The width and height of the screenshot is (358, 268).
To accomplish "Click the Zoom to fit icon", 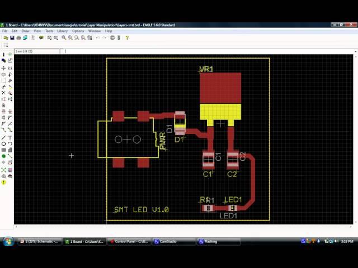I will click(64, 38).
